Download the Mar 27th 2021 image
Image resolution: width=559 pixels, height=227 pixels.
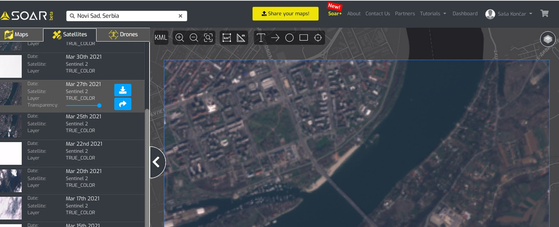pos(123,90)
